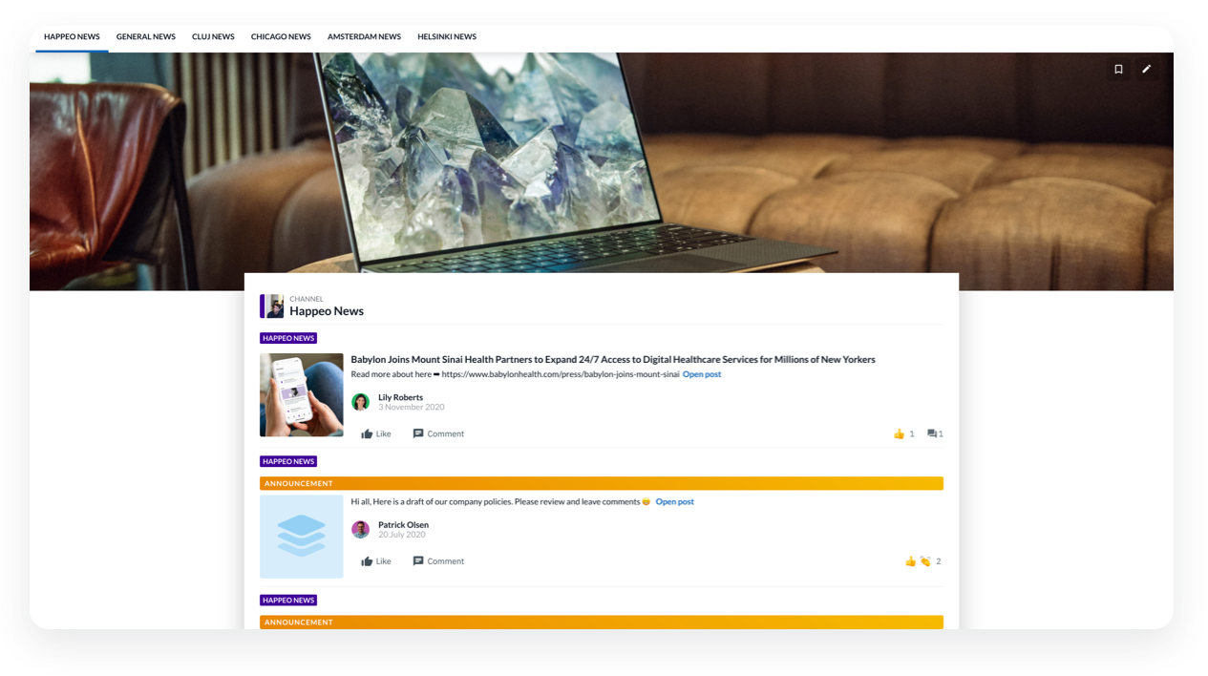Open post link on Babylon article
The width and height of the screenshot is (1208, 676).
point(702,374)
